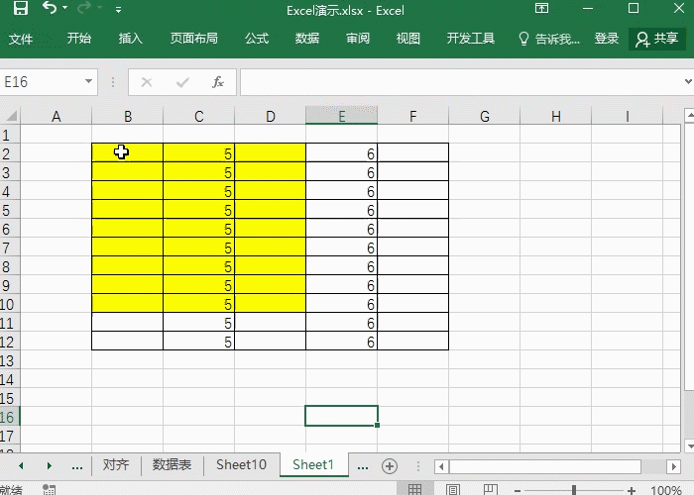The image size is (694, 495).
Task: Open the 页面布局 ribbon tab
Action: coord(194,39)
